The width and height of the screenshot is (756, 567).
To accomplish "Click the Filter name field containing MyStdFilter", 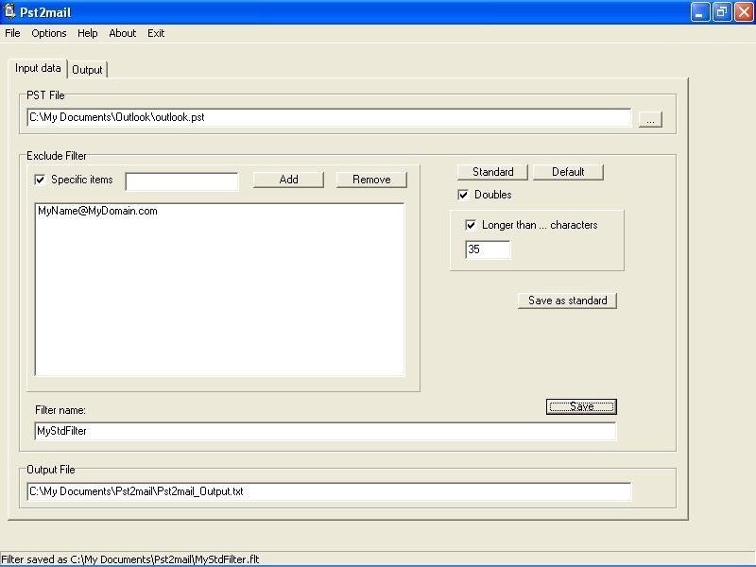I will coord(325,431).
